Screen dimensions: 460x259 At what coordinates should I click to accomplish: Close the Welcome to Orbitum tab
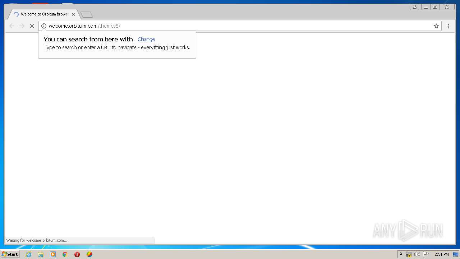tap(73, 14)
